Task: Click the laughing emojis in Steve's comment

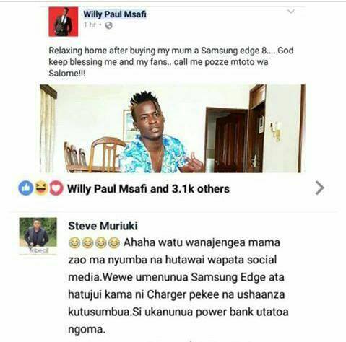Action: (94, 243)
